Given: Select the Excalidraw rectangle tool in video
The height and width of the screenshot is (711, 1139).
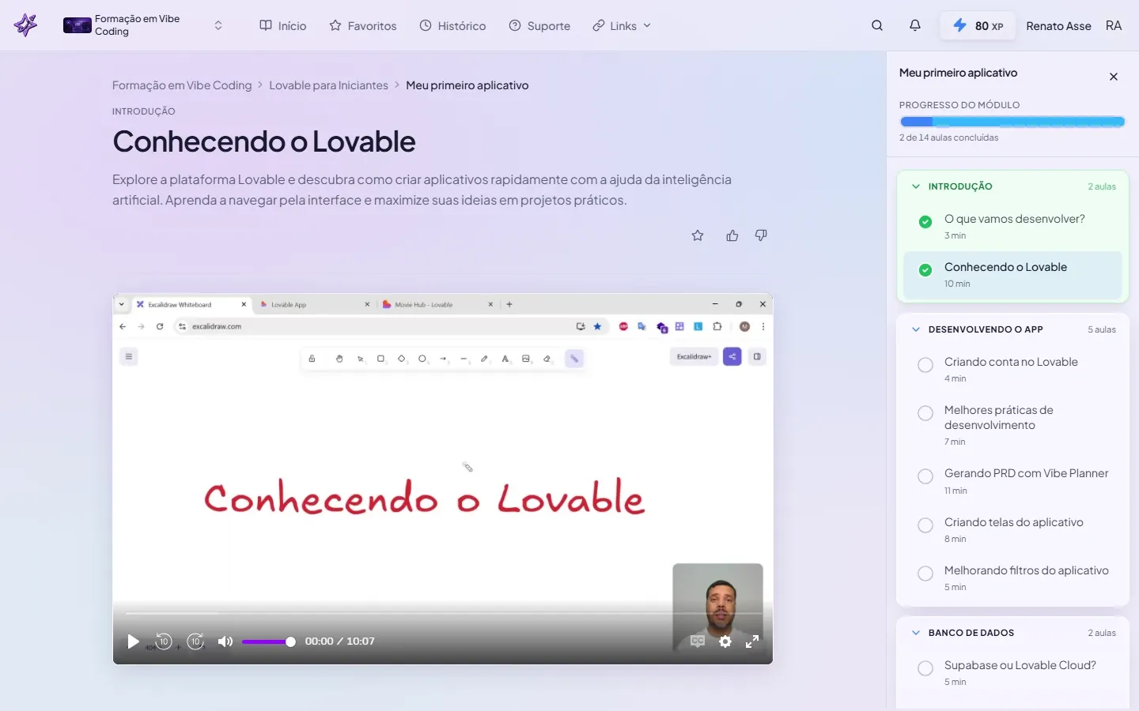Looking at the screenshot, I should point(380,359).
